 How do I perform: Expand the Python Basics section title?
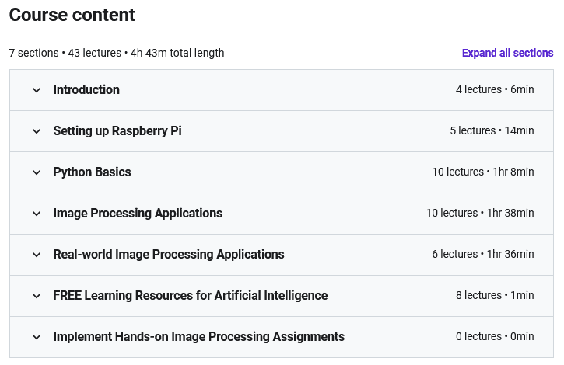(92, 172)
